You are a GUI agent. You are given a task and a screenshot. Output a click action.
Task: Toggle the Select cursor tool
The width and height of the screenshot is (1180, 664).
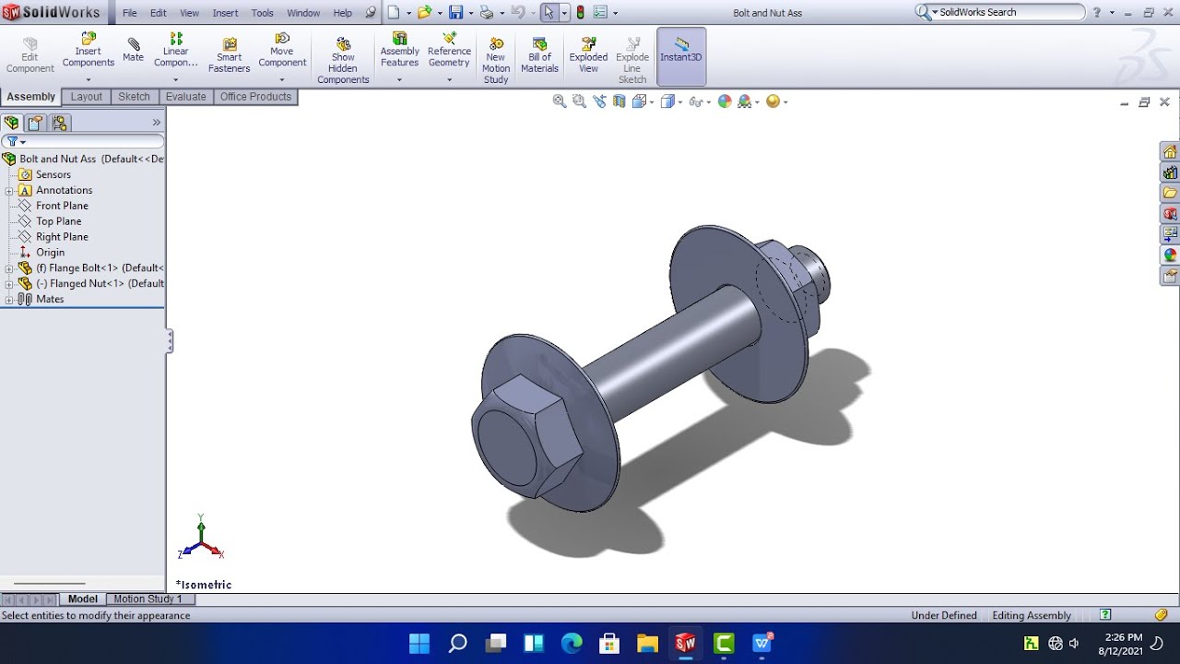click(549, 12)
